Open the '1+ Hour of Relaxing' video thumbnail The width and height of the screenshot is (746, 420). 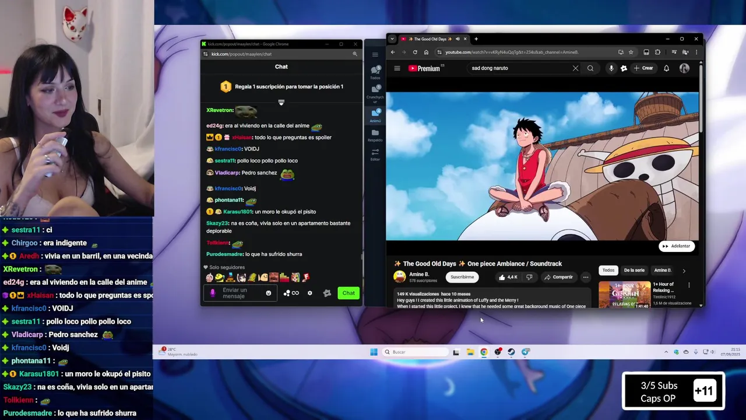(x=624, y=295)
